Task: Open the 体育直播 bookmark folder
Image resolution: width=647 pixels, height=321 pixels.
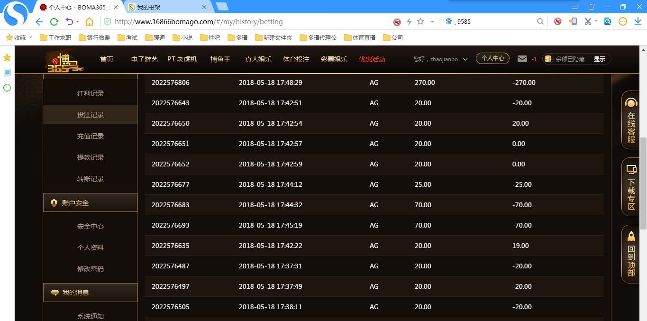Action: (360, 37)
